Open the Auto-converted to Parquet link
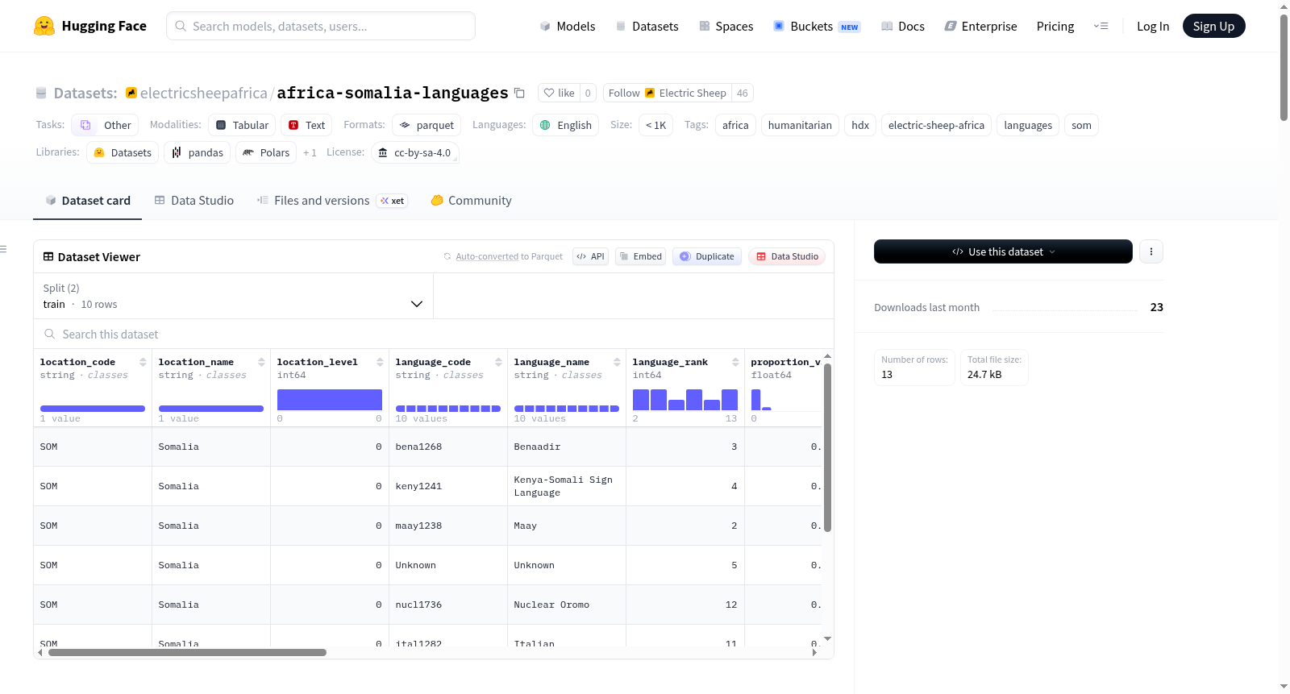 pyautogui.click(x=487, y=256)
